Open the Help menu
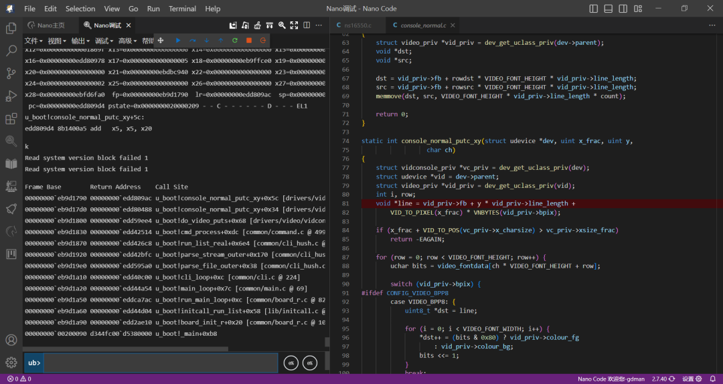The image size is (723, 384). pyautogui.click(x=213, y=9)
